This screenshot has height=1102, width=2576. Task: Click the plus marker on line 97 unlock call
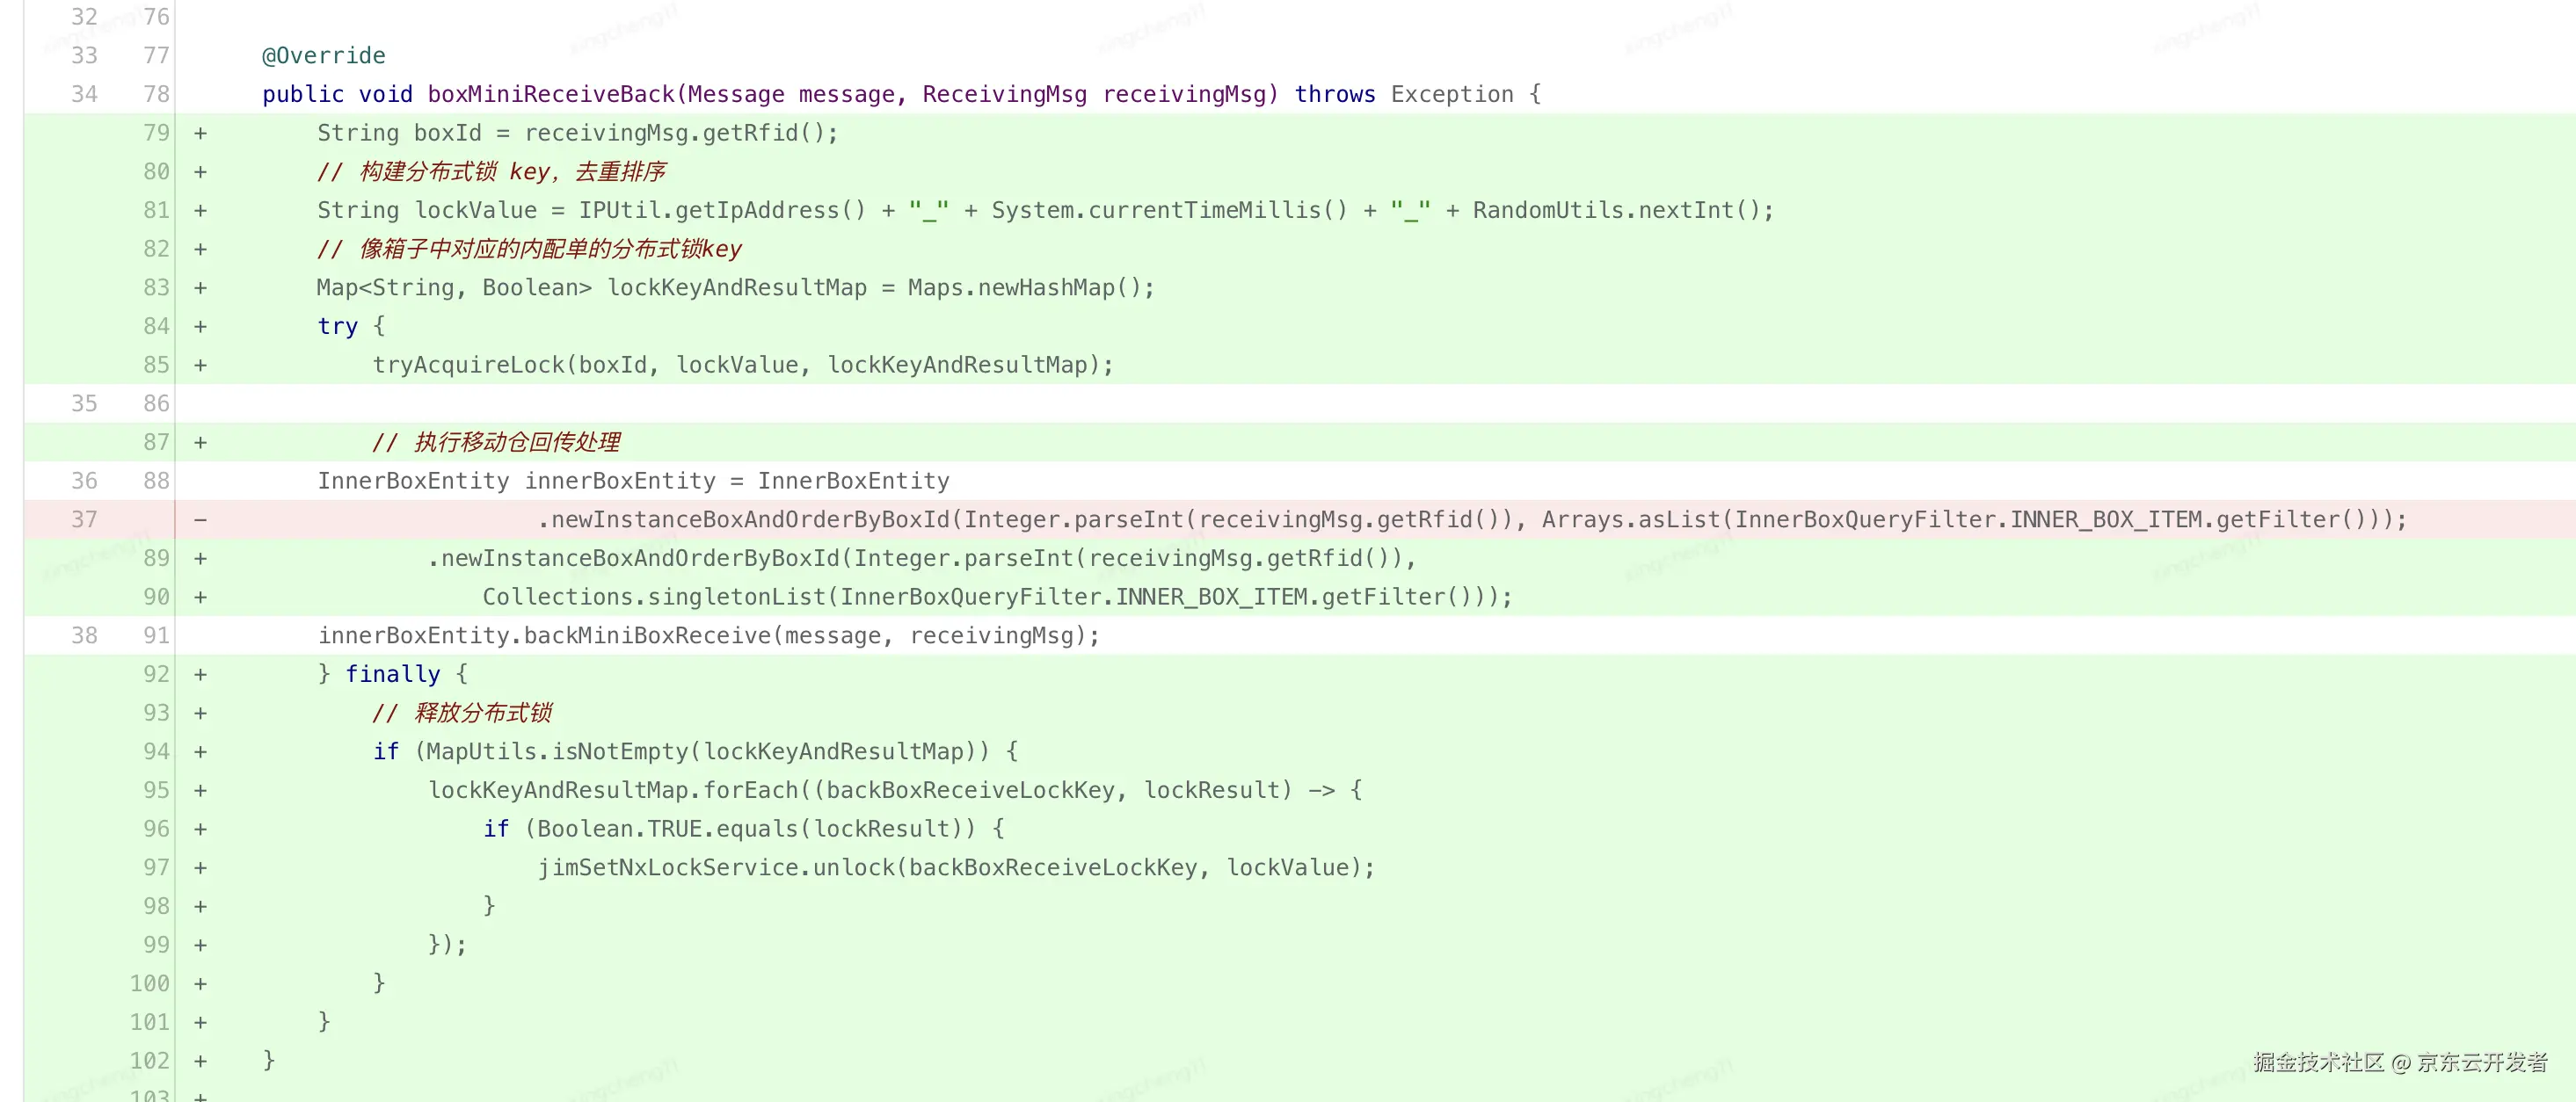pyautogui.click(x=200, y=868)
